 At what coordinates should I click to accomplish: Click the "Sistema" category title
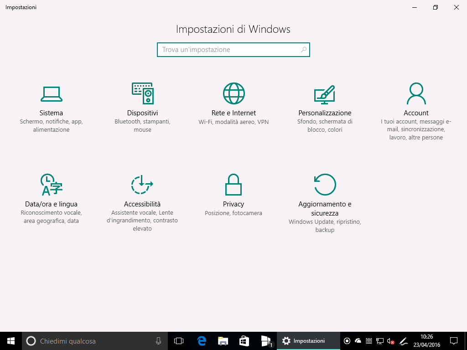click(x=51, y=113)
